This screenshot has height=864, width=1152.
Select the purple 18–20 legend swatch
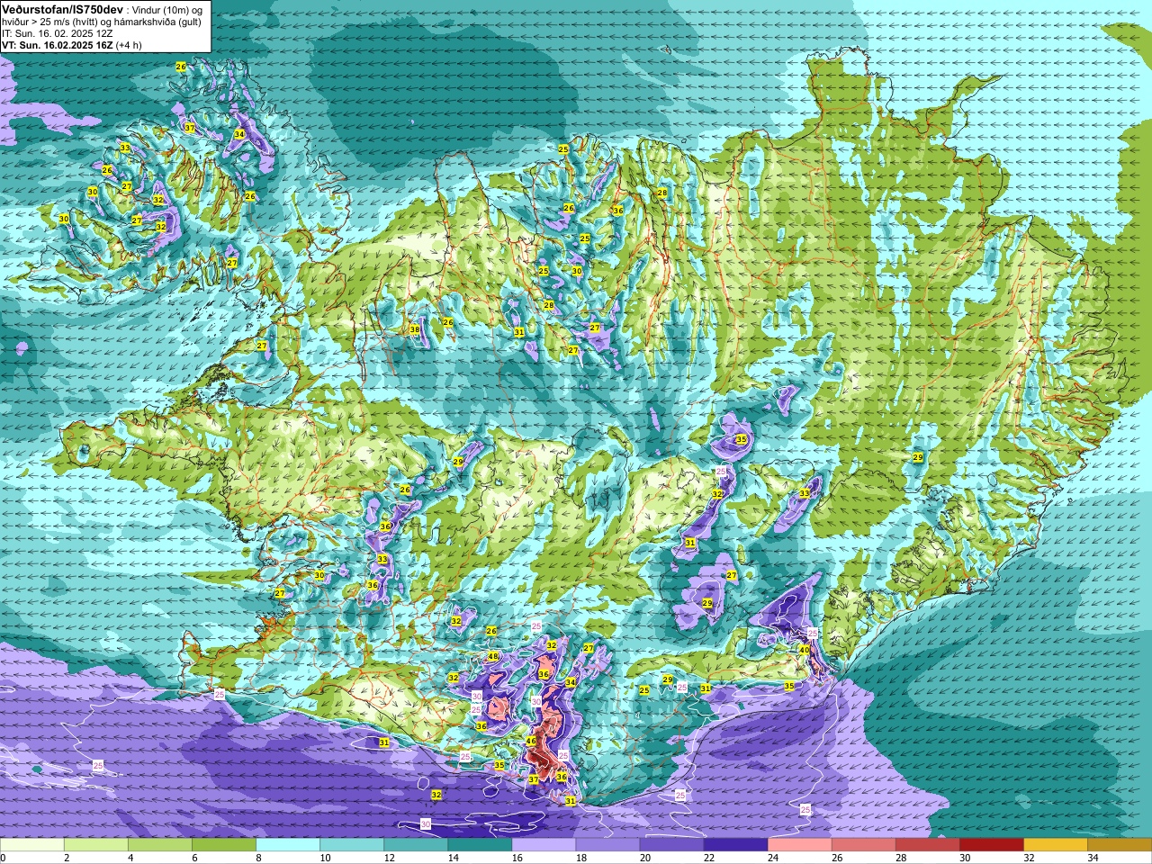click(x=607, y=845)
